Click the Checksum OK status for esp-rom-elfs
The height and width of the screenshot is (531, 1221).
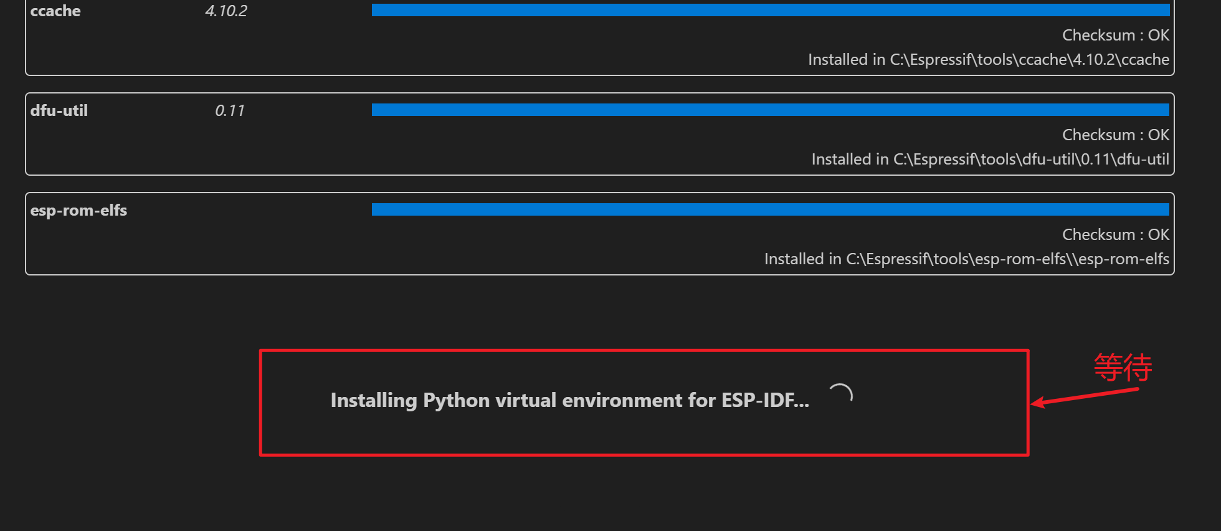click(1115, 234)
